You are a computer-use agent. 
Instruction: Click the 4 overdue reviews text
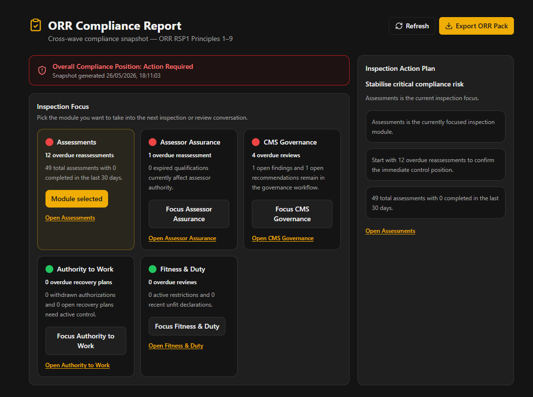click(276, 155)
